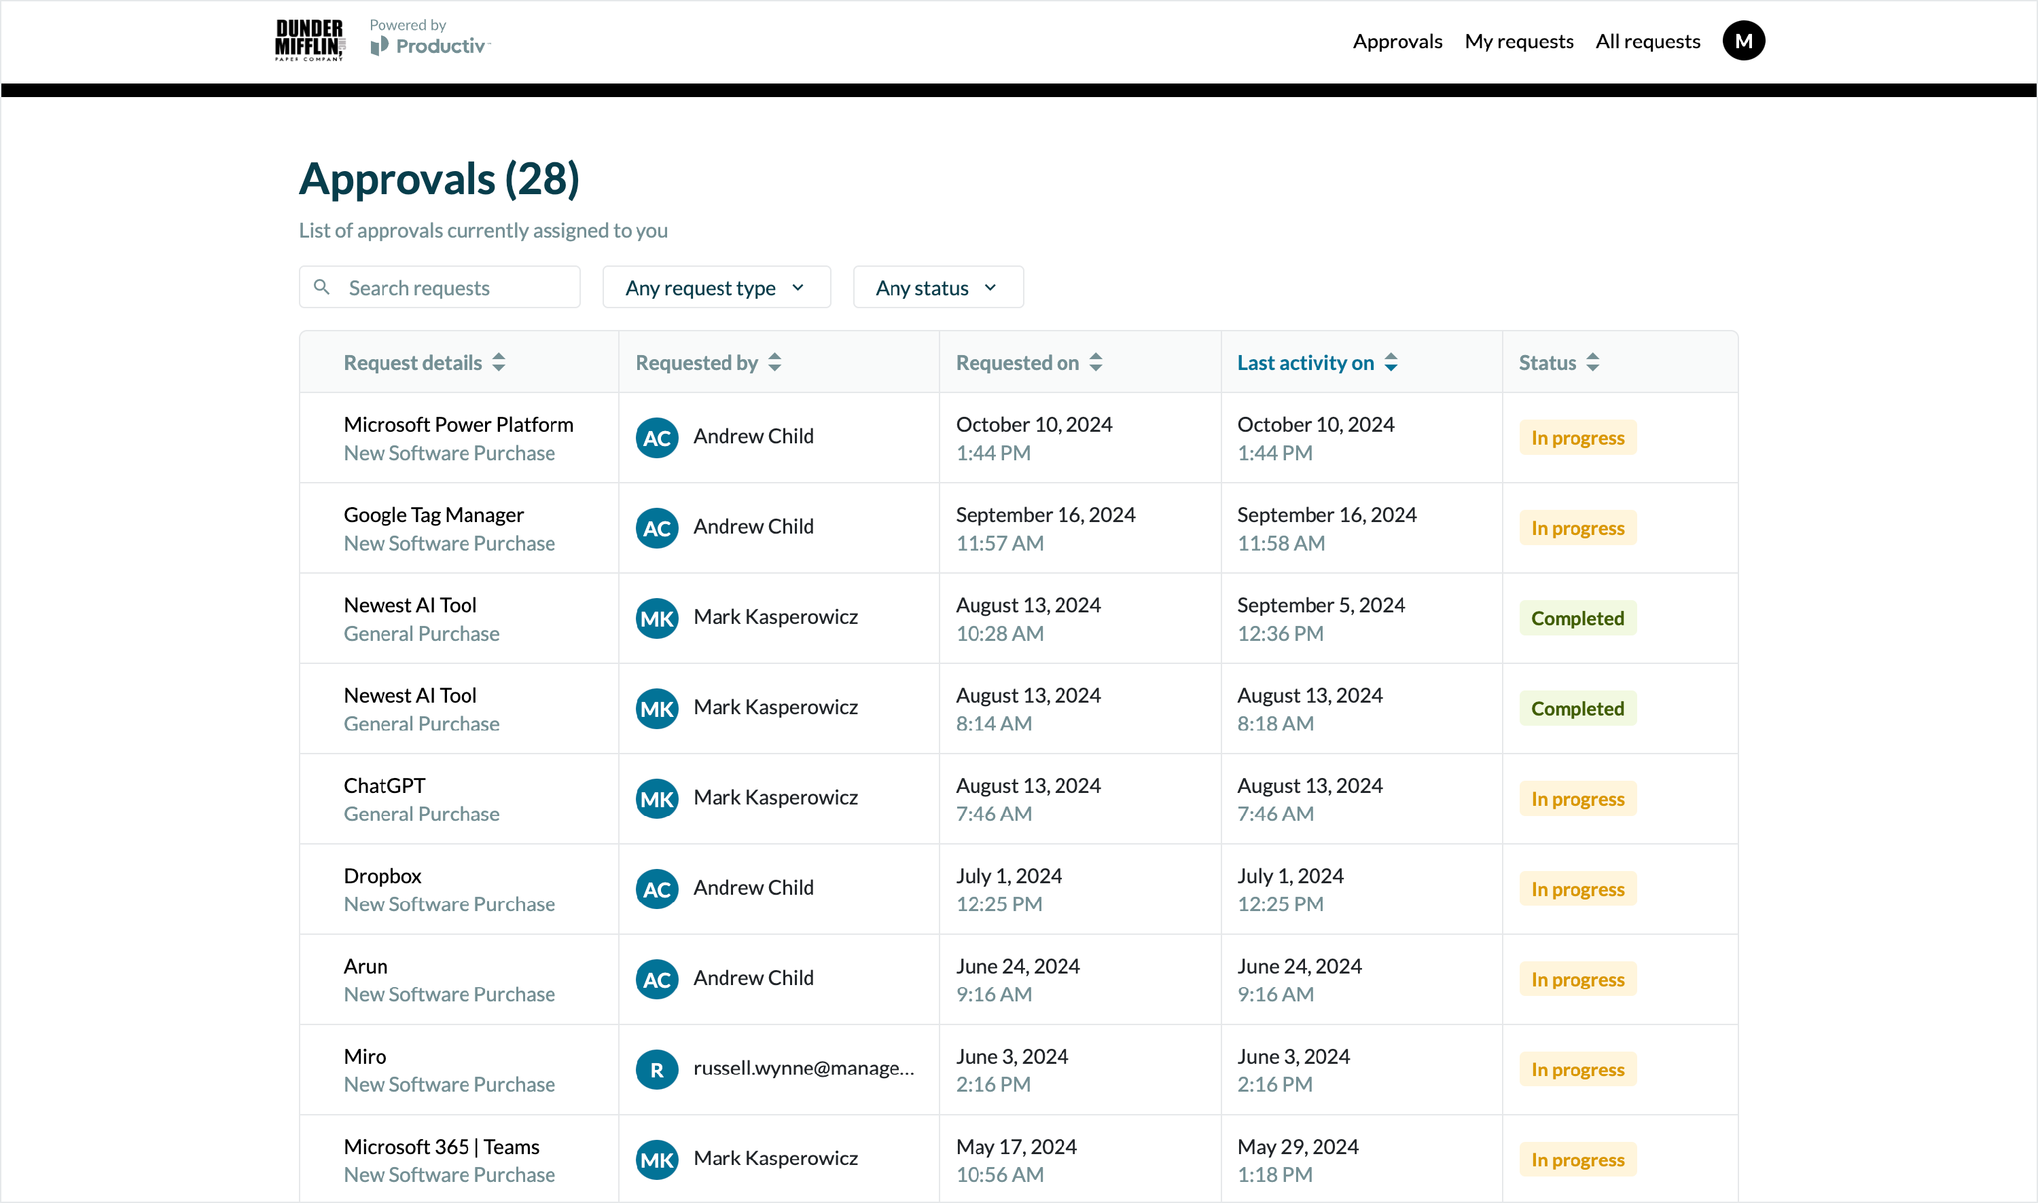The height and width of the screenshot is (1203, 2038).
Task: Sort by Request details column arrows
Action: click(x=499, y=363)
